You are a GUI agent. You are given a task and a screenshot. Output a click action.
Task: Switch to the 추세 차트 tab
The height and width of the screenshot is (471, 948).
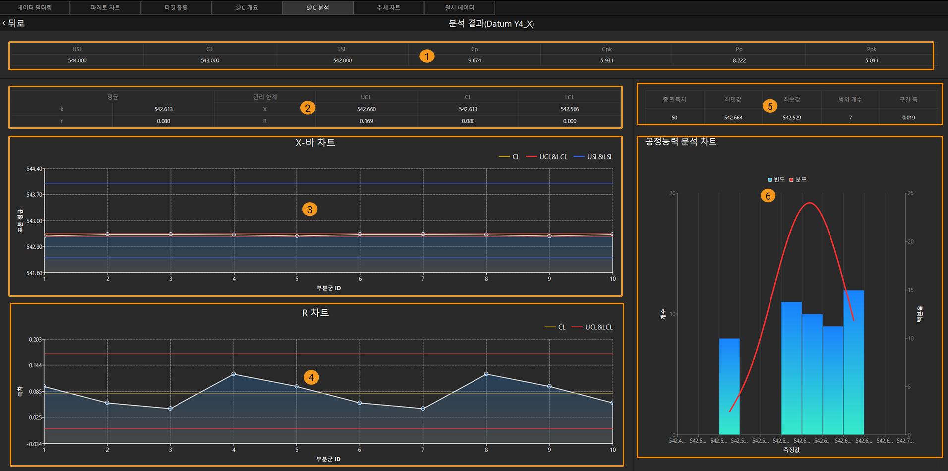pyautogui.click(x=389, y=8)
